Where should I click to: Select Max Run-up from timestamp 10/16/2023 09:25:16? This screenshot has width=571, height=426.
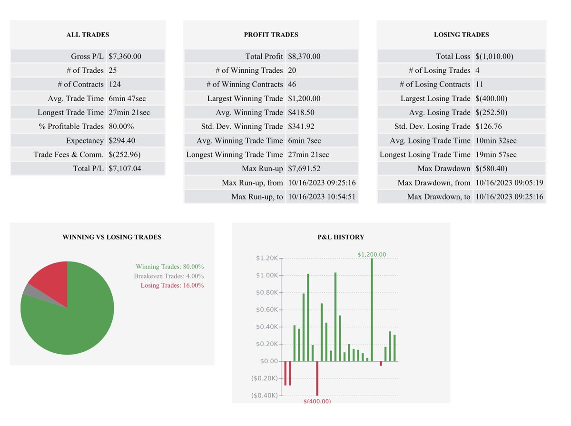click(322, 183)
